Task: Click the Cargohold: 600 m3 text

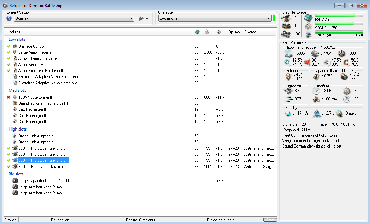Action: (297, 130)
